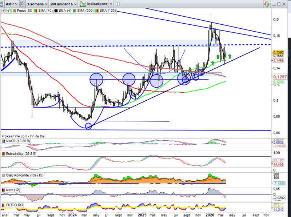Click the D daily timeframe icon
Viewport: 291px width, 217px height.
click(23, 4)
